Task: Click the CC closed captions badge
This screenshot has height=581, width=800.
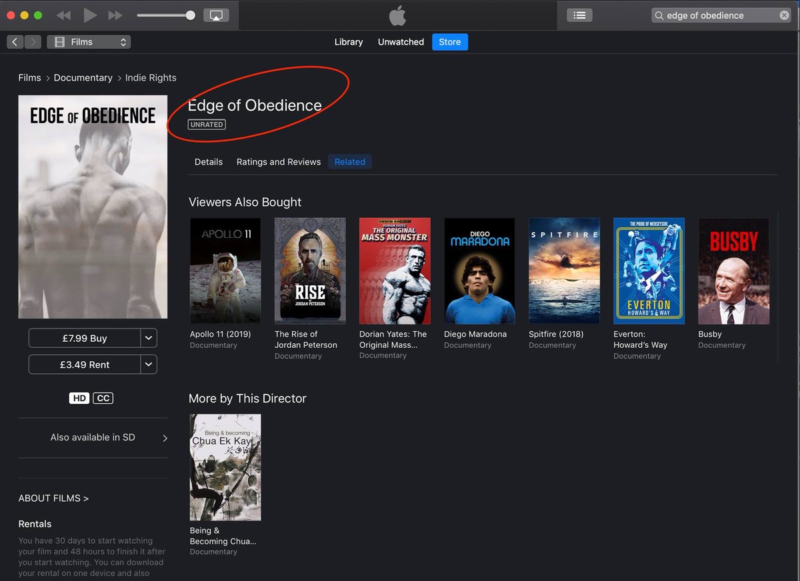Action: click(103, 398)
